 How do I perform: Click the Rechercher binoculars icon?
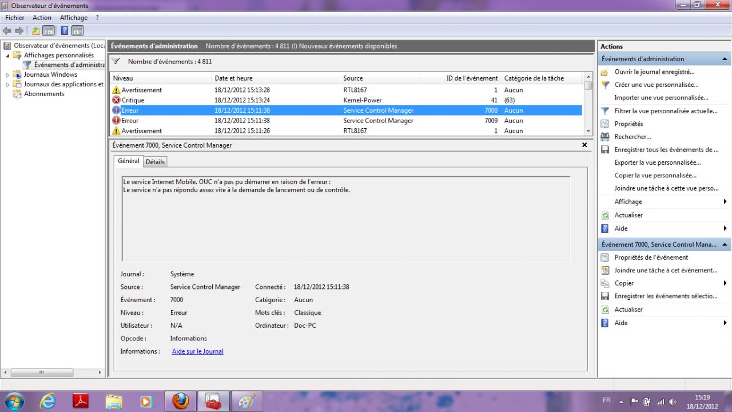[604, 137]
